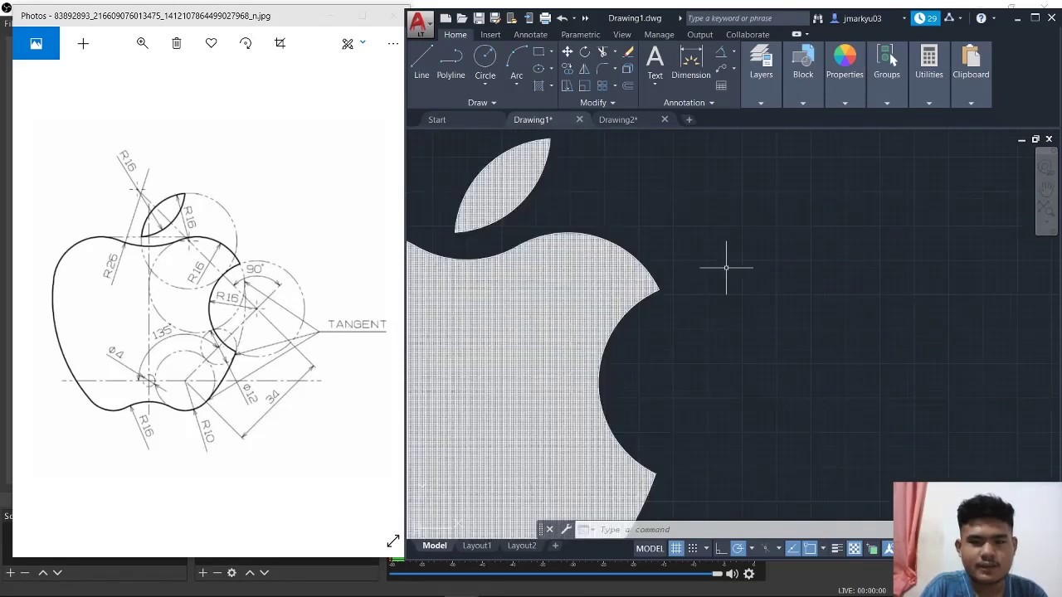Click the MODEL space button in status bar

[650, 548]
